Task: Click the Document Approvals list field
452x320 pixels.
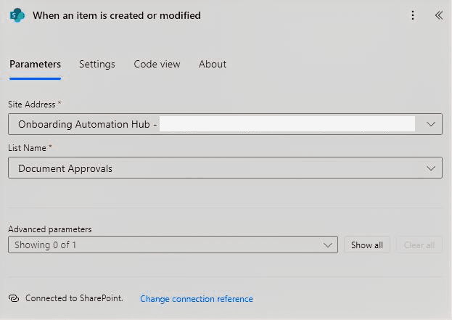Action: tap(210, 168)
